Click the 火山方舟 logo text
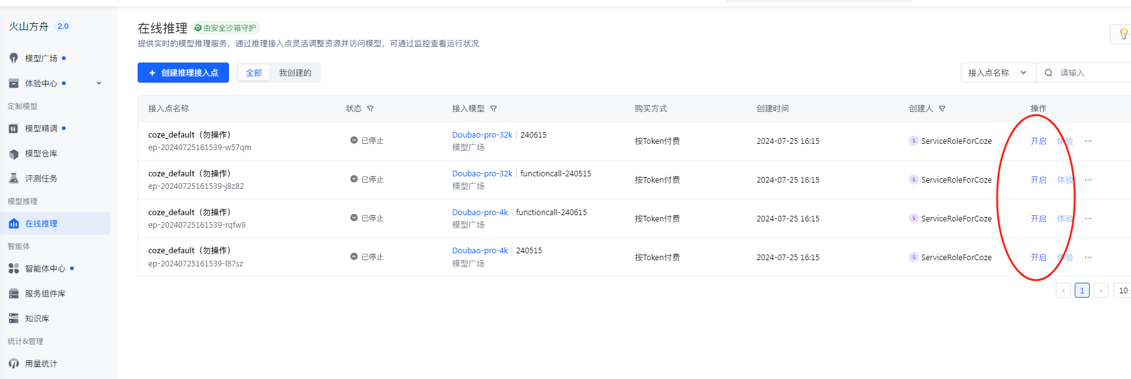This screenshot has height=379, width=1131. [29, 26]
